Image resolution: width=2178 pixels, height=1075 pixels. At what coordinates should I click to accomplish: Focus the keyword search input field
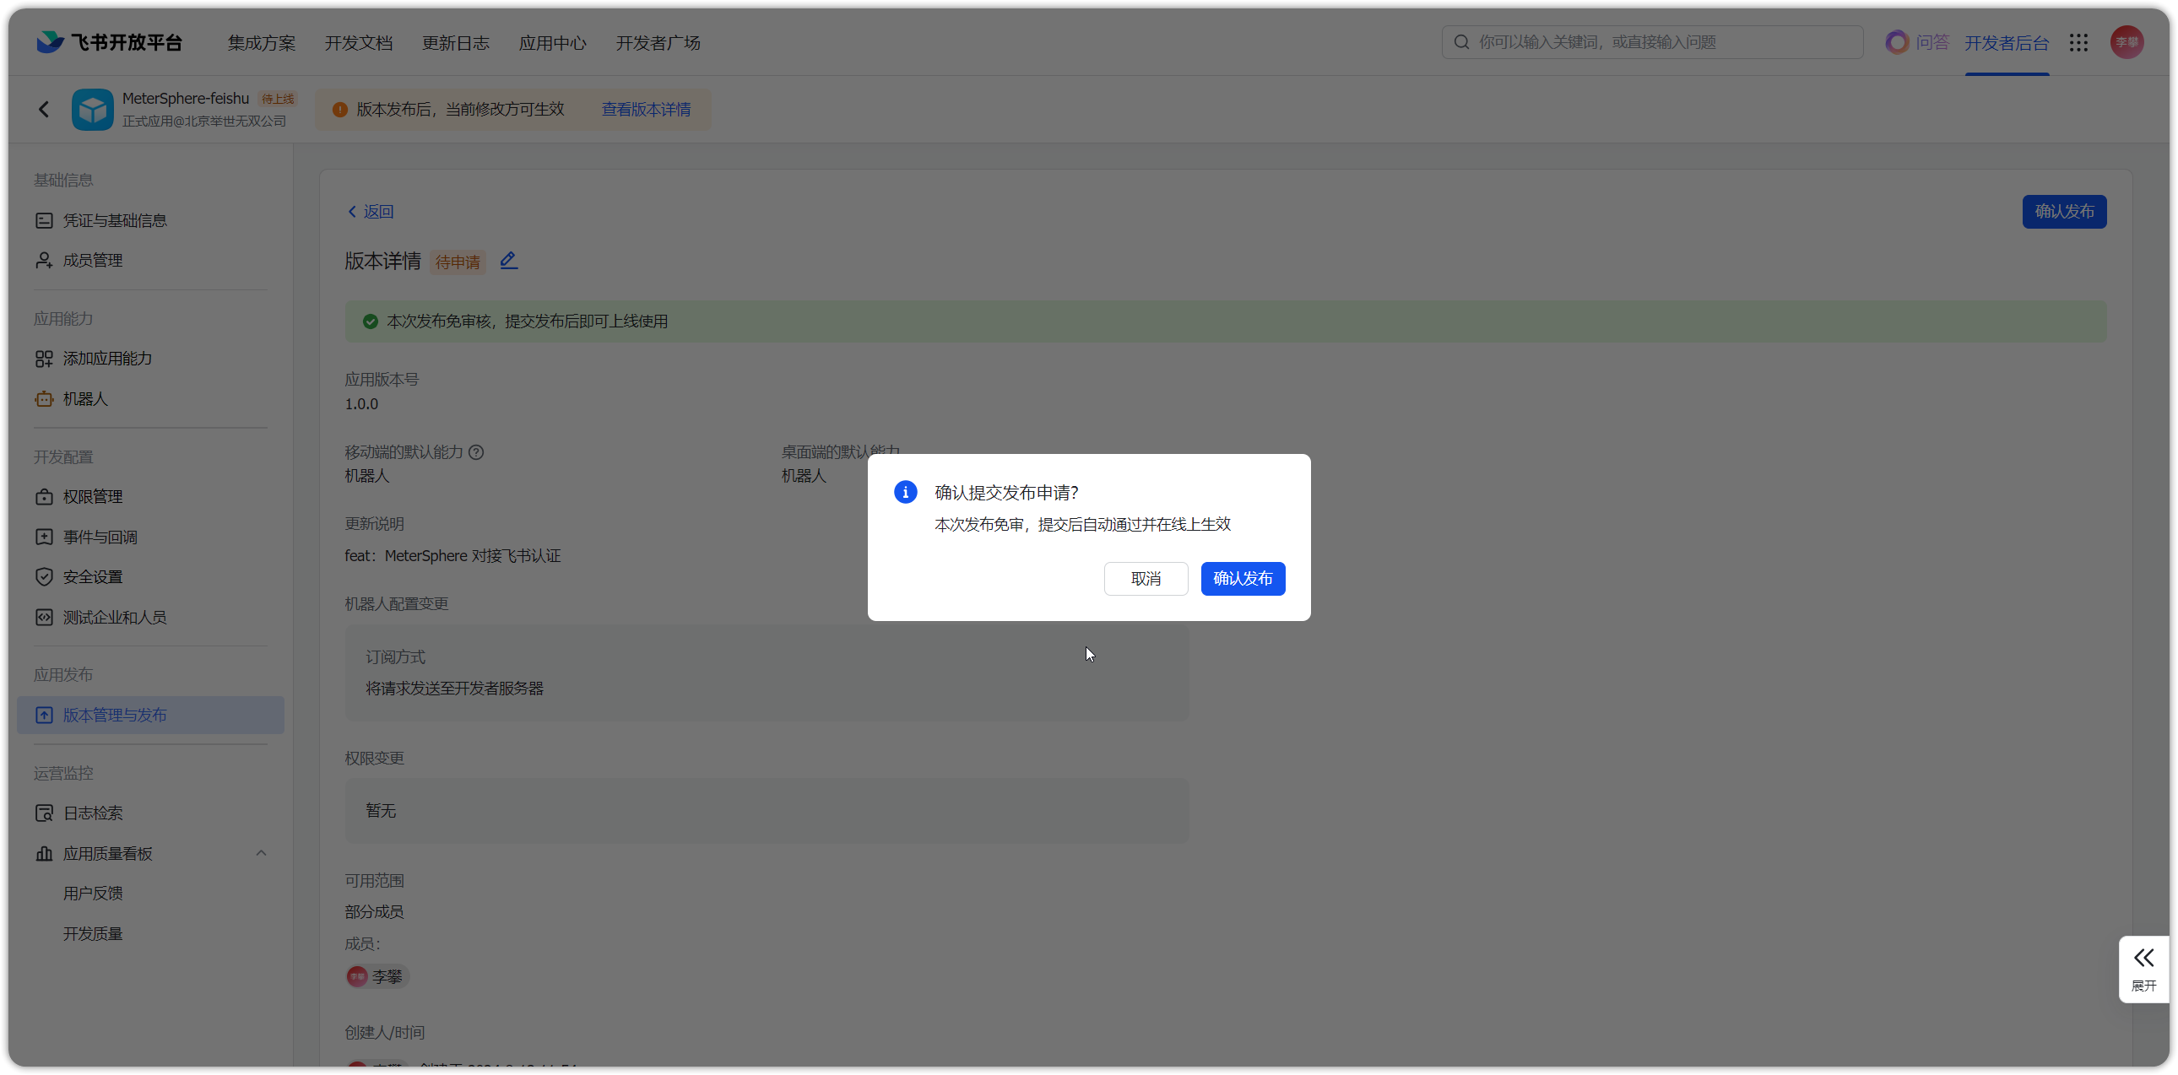(x=1652, y=42)
